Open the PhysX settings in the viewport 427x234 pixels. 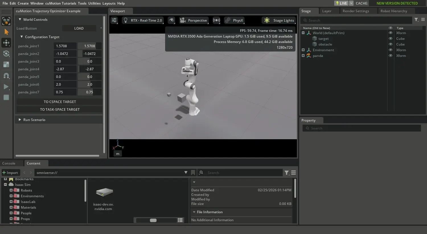[234, 20]
